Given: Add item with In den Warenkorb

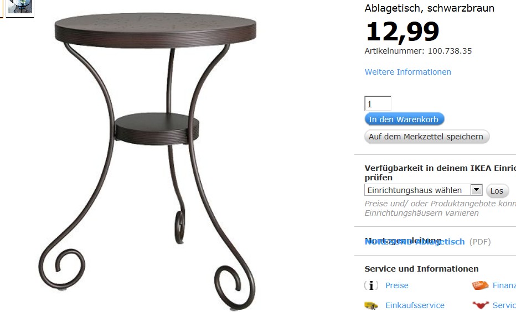Looking at the screenshot, I should pyautogui.click(x=405, y=119).
